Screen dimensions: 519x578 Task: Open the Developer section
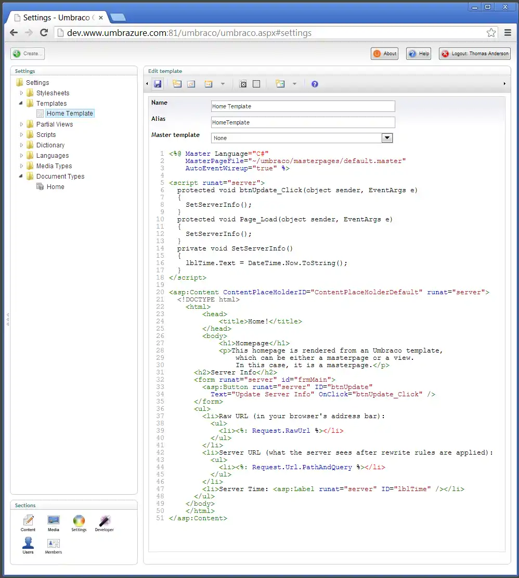tap(104, 523)
